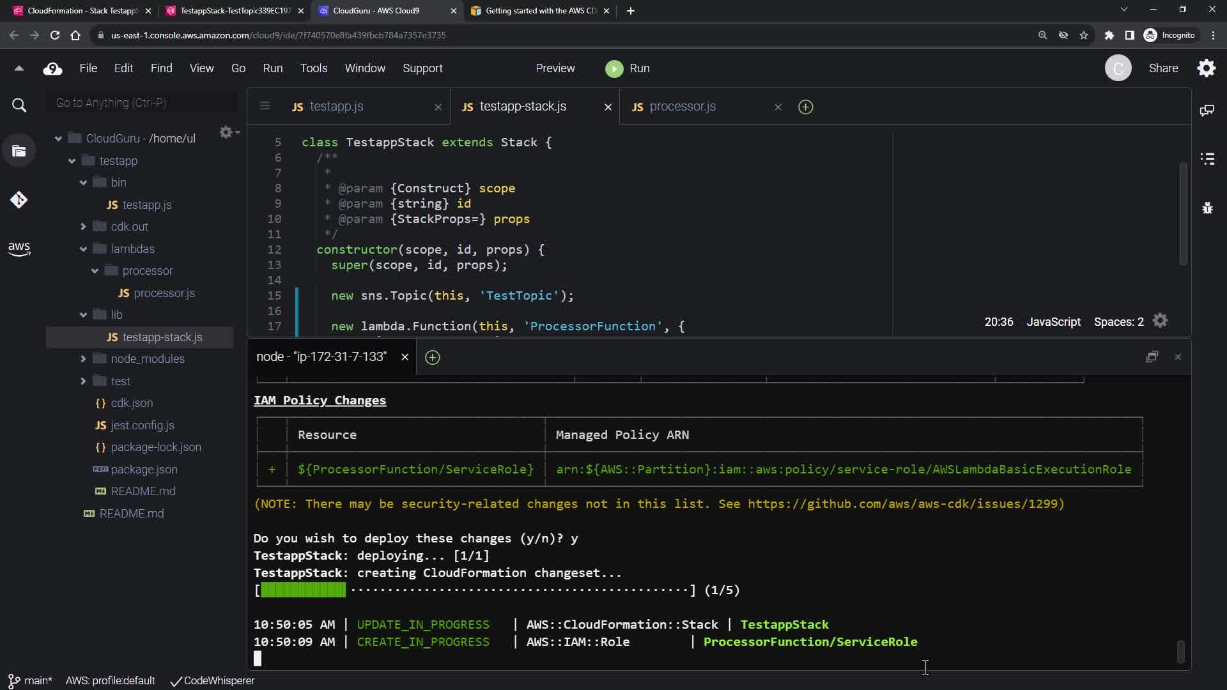The image size is (1227, 690).
Task: Open the Outline list icon panel
Action: pos(1207,158)
